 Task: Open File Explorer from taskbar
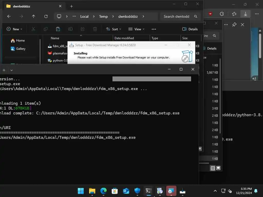coord(92,191)
